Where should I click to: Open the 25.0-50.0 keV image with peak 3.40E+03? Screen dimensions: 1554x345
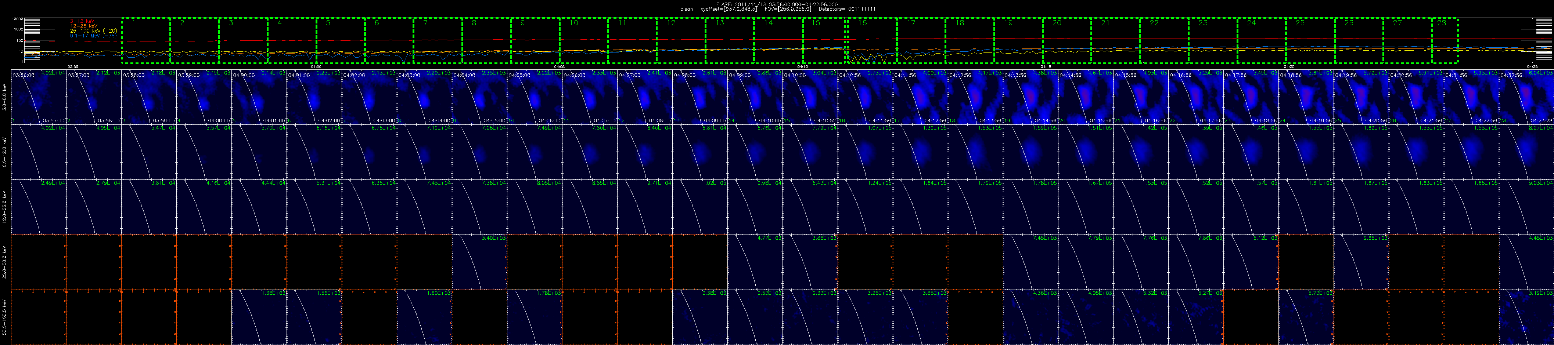tap(480, 262)
